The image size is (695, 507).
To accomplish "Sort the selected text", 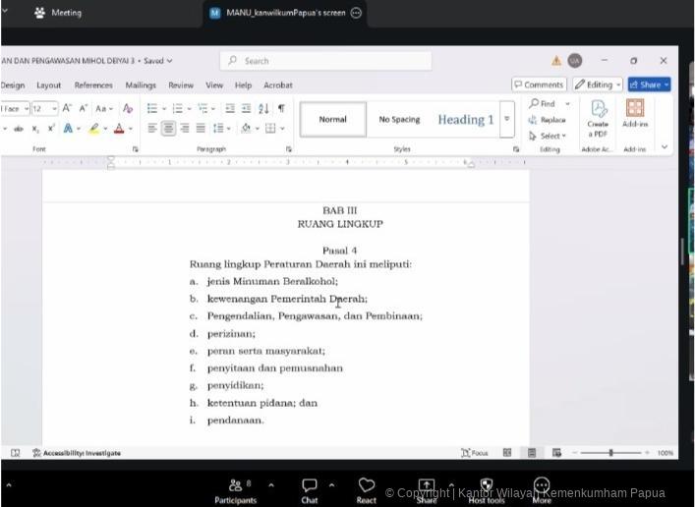I will tap(263, 108).
